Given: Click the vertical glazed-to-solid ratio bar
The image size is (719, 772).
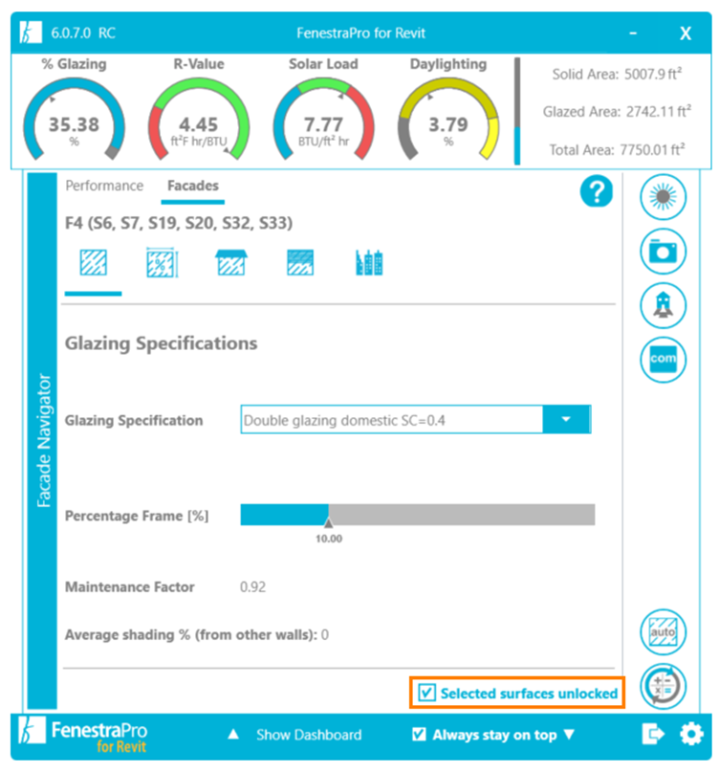Looking at the screenshot, I should [517, 111].
